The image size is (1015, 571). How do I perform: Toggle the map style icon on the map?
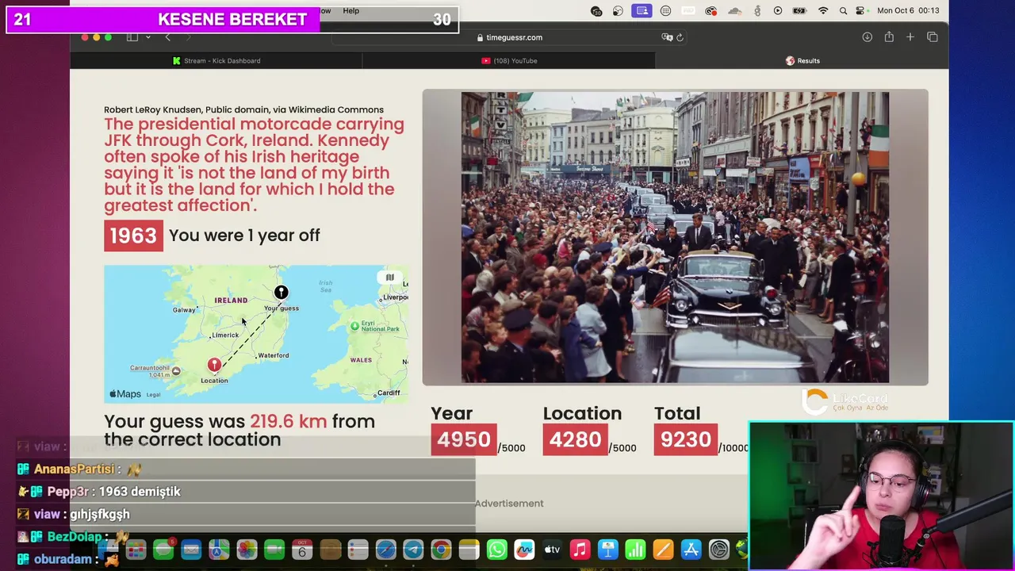389,278
